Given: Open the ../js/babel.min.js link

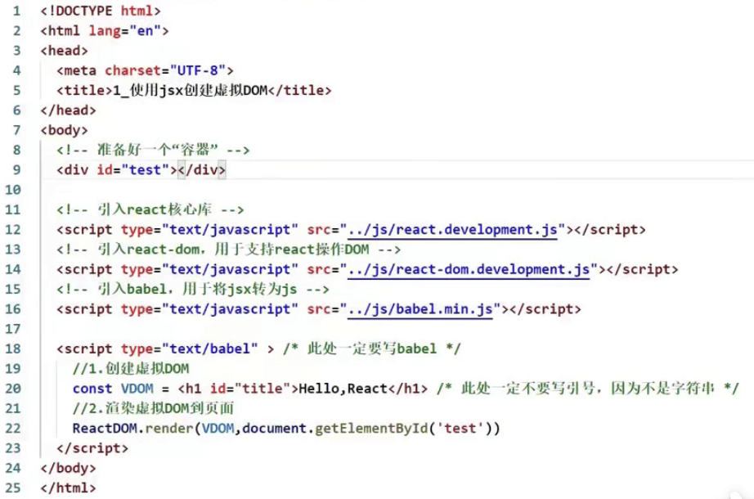Looking at the screenshot, I should tap(420, 309).
